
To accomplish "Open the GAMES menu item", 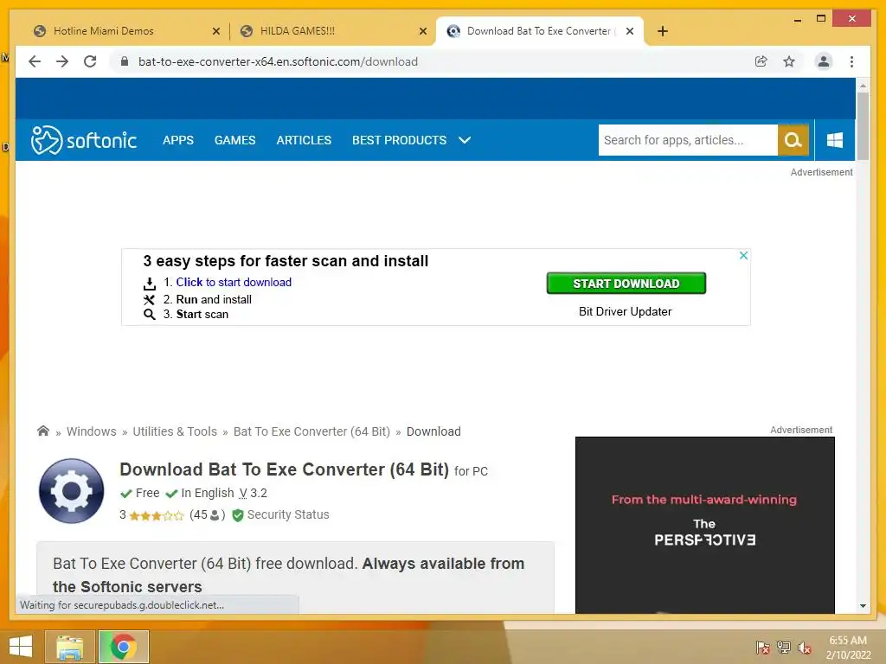I will [234, 140].
